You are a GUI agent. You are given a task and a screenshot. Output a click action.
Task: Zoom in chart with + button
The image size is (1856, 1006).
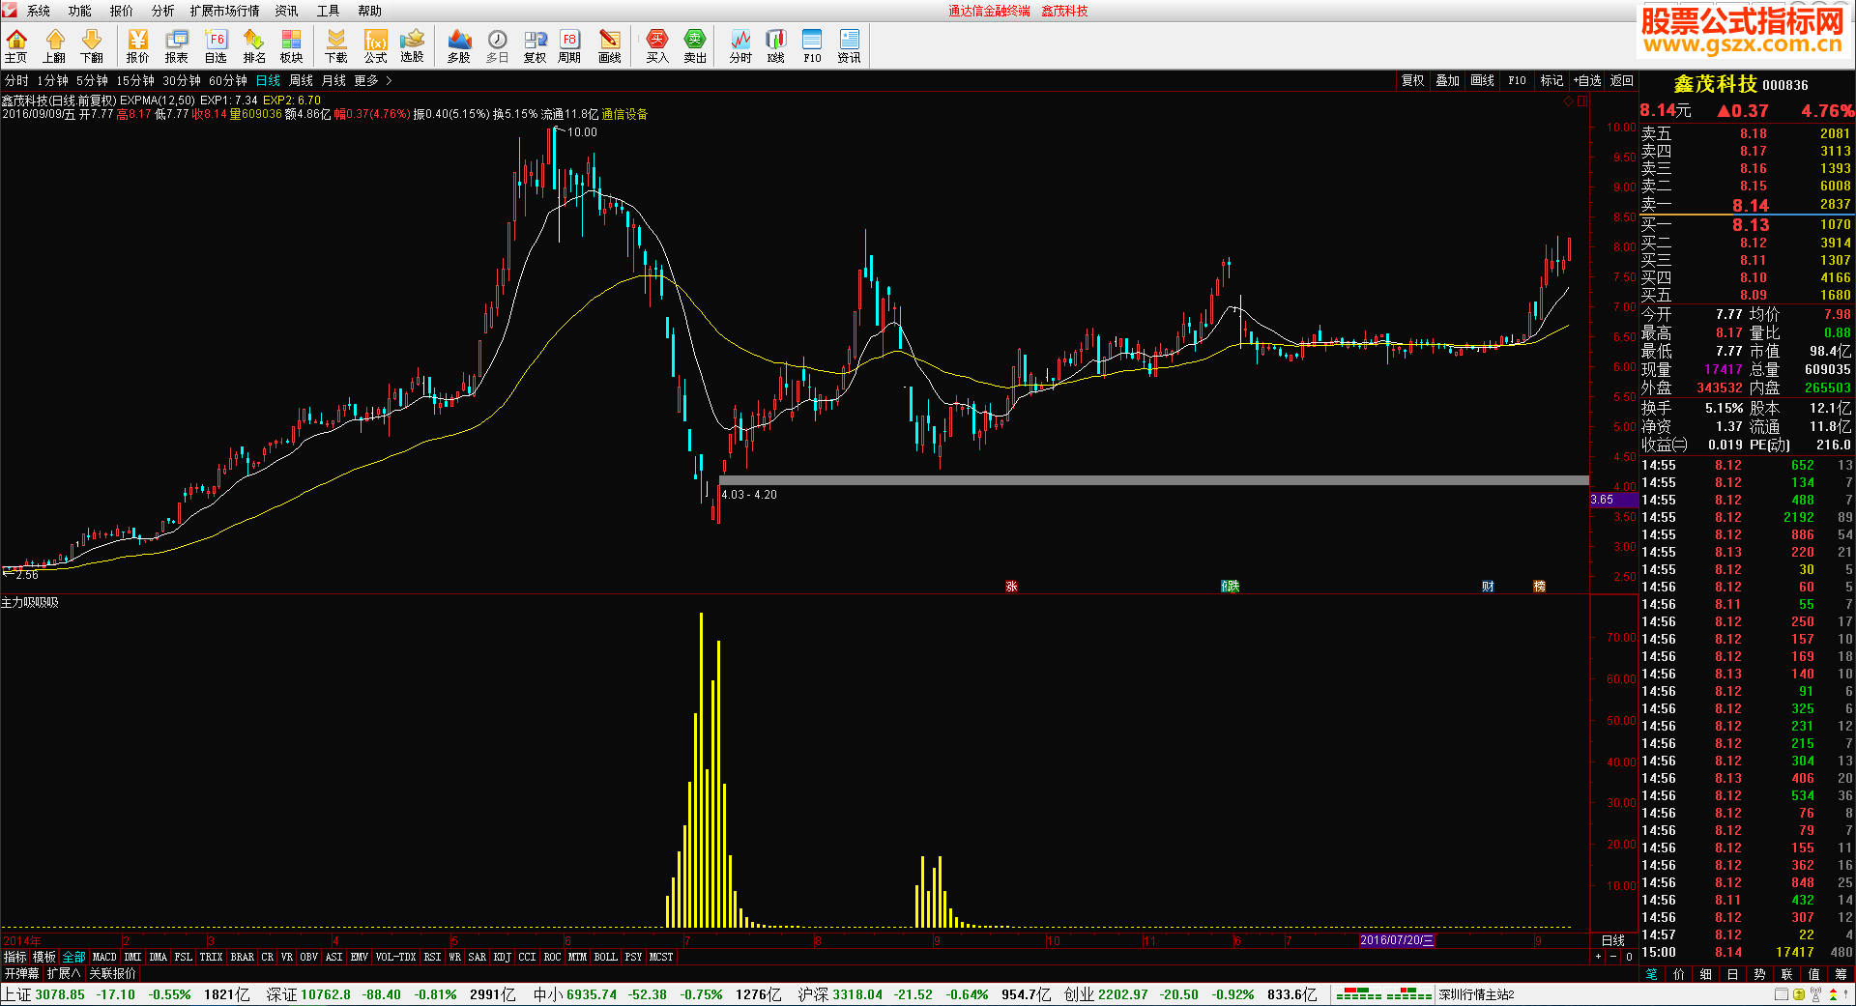(1598, 957)
